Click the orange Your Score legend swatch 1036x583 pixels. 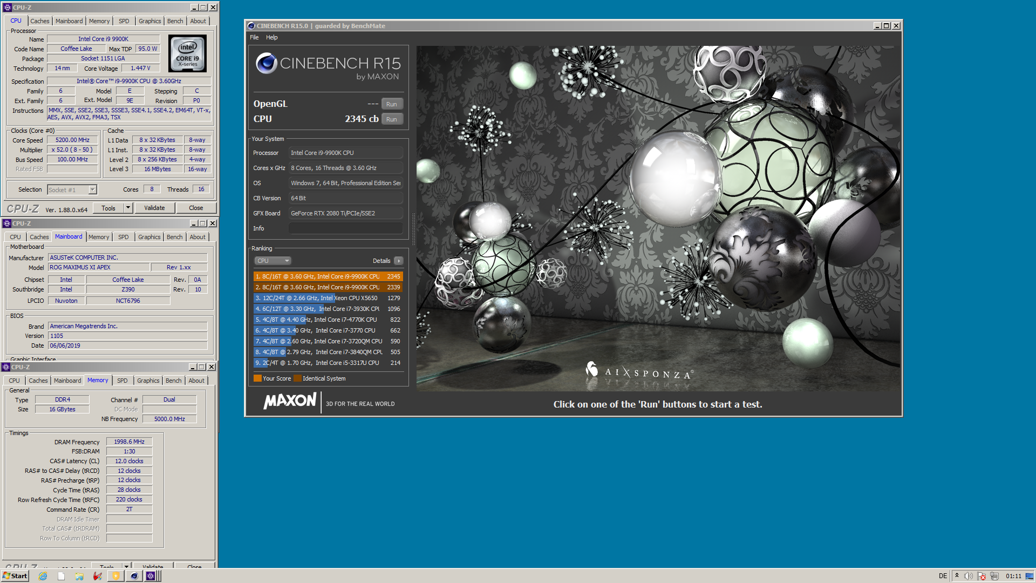point(257,378)
